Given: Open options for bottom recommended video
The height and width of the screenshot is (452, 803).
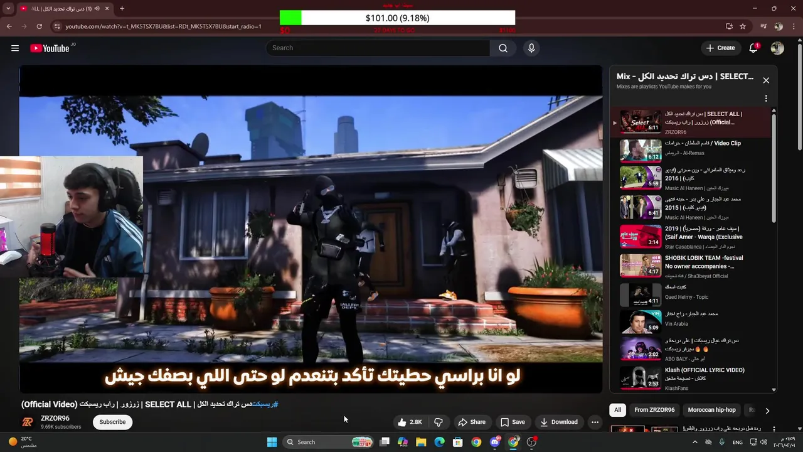Looking at the screenshot, I should click(774, 429).
